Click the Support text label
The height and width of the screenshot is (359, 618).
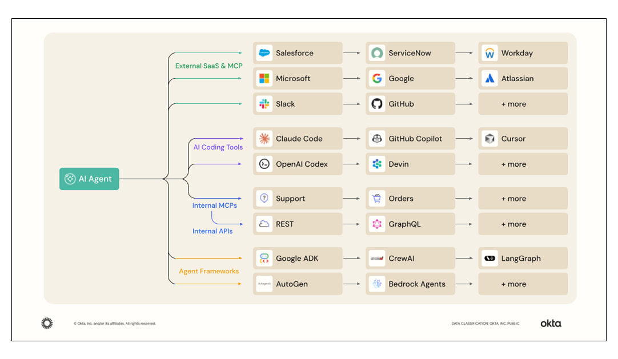pos(290,199)
